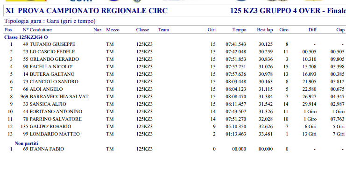The height and width of the screenshot is (173, 346).
Task: Click the Diff value 29.914
Action: [310, 104]
